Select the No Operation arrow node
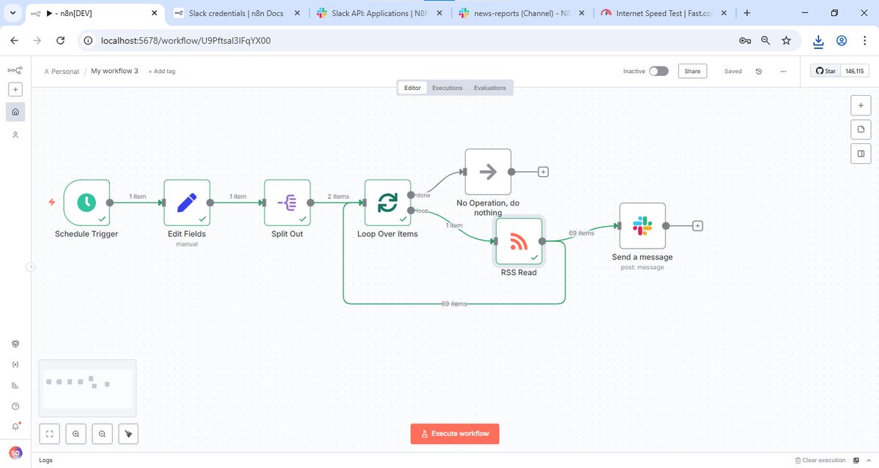Image resolution: width=879 pixels, height=468 pixels. (x=488, y=172)
